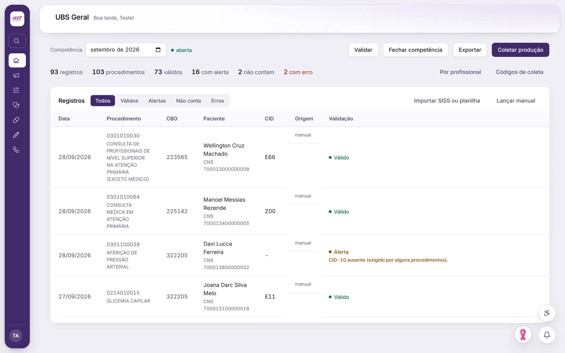
Task: Open the calendar picker in Competência field
Action: click(158, 50)
